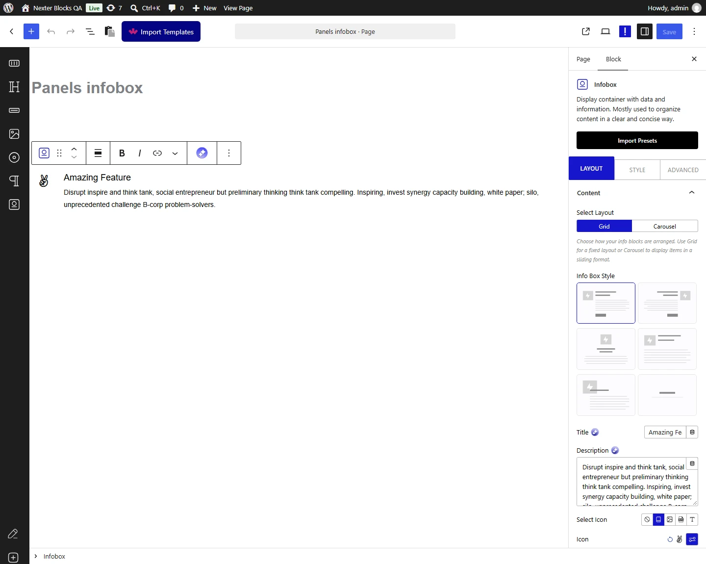Expand the Infobox breadcrumb chevron
706x564 pixels.
click(36, 556)
